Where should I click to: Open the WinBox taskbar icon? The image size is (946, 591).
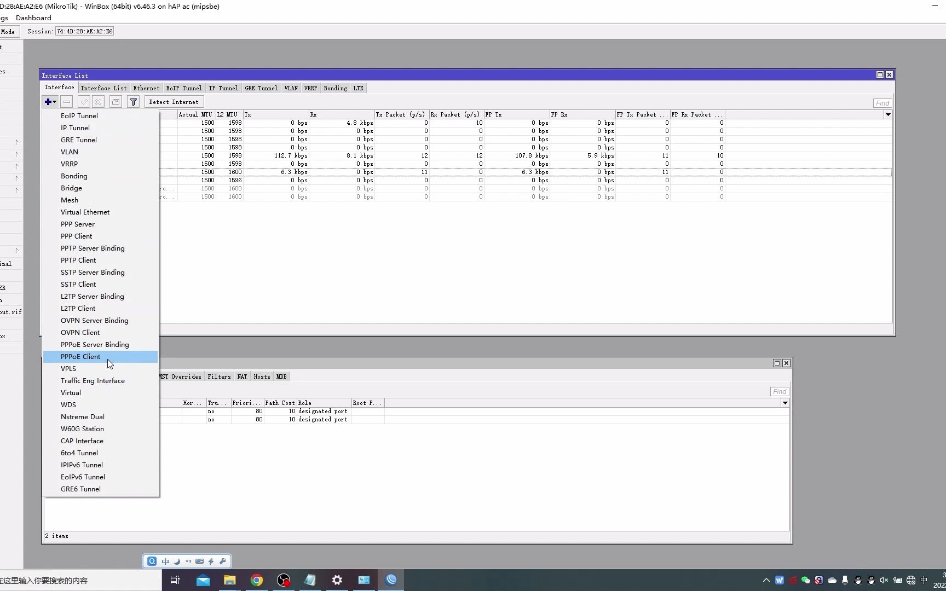(x=391, y=580)
